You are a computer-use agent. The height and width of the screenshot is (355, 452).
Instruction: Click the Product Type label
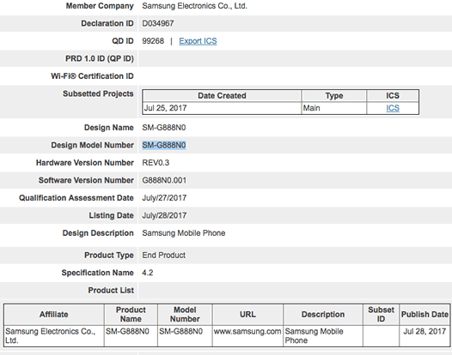tap(109, 256)
